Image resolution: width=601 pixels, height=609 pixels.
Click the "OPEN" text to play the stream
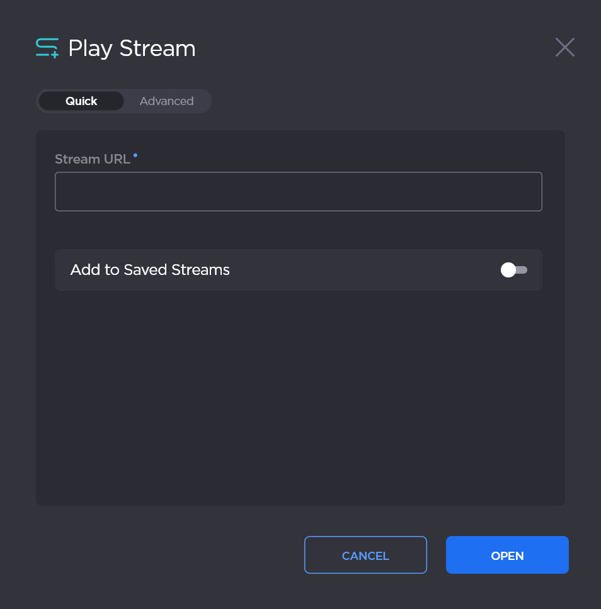click(x=507, y=556)
